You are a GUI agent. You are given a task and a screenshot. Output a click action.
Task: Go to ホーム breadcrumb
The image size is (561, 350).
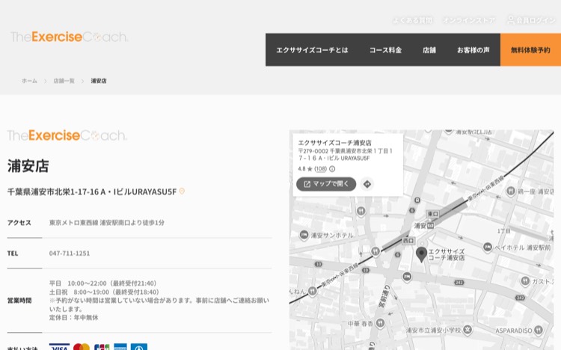29,81
